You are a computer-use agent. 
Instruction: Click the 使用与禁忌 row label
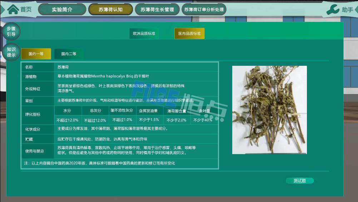click(x=35, y=151)
